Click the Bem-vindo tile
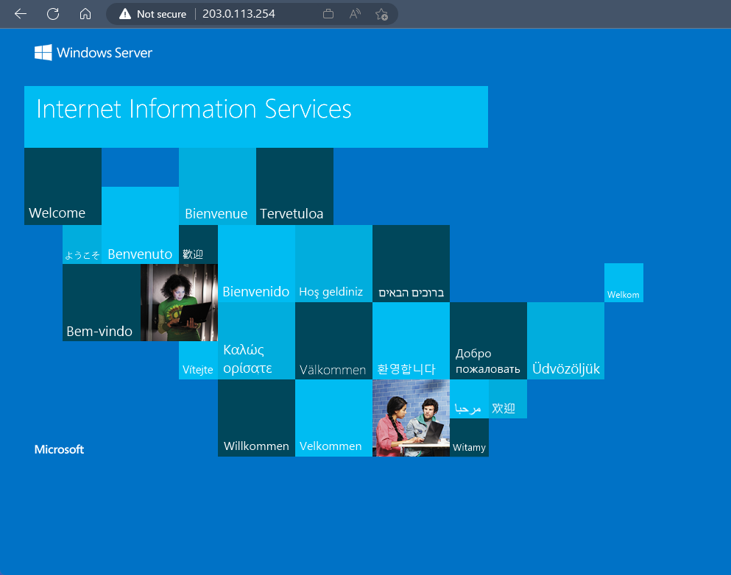Viewport: 731px width, 575px height. (102, 303)
